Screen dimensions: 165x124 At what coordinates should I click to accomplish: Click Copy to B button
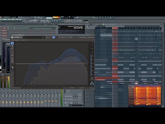coord(63,38)
